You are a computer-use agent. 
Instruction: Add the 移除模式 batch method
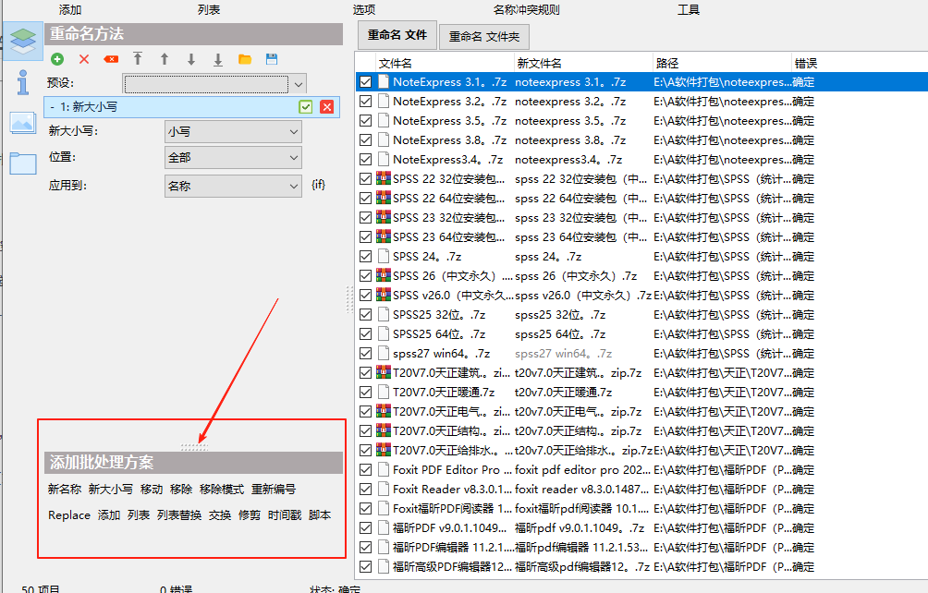[221, 490]
